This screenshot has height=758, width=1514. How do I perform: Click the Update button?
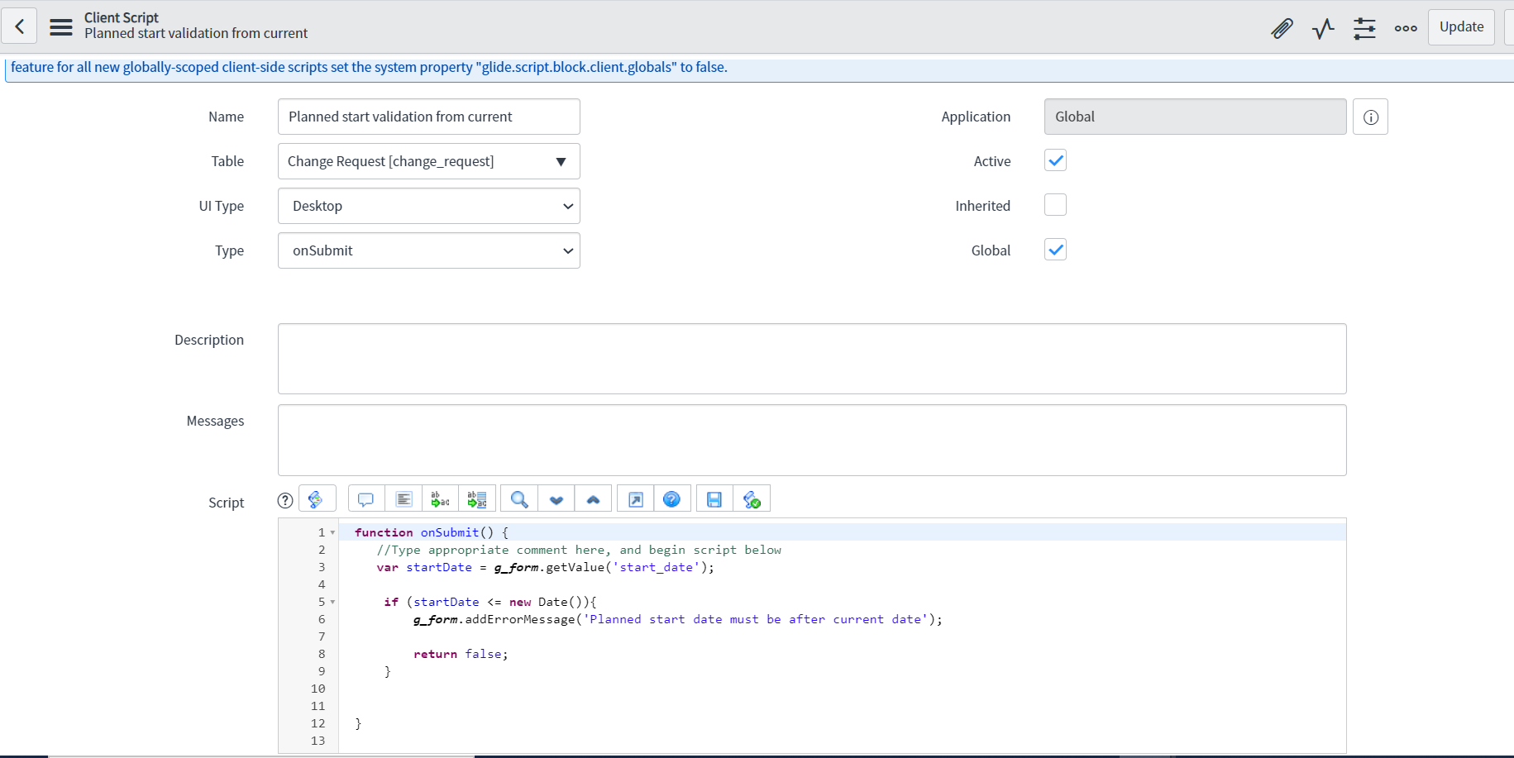[x=1461, y=27]
